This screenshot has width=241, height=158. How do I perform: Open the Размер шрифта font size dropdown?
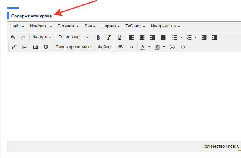click(x=73, y=37)
